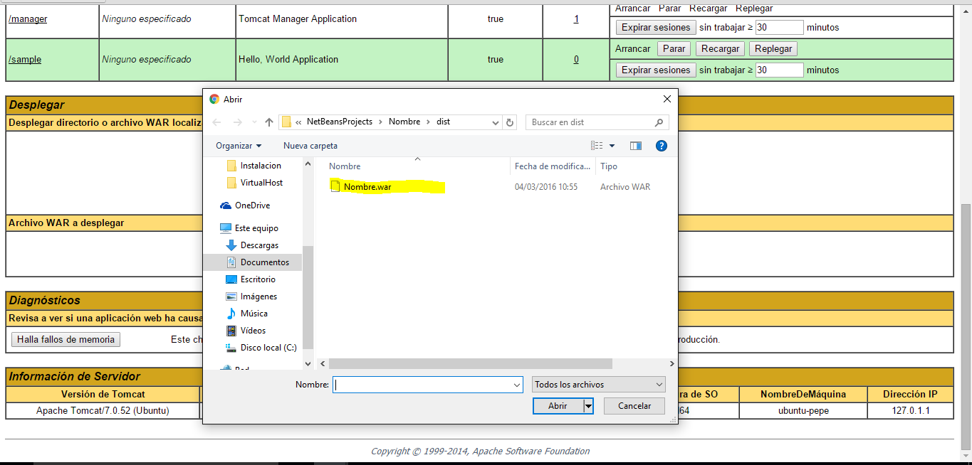The image size is (972, 465).
Task: Select the Nombre.war file
Action: coord(367,187)
